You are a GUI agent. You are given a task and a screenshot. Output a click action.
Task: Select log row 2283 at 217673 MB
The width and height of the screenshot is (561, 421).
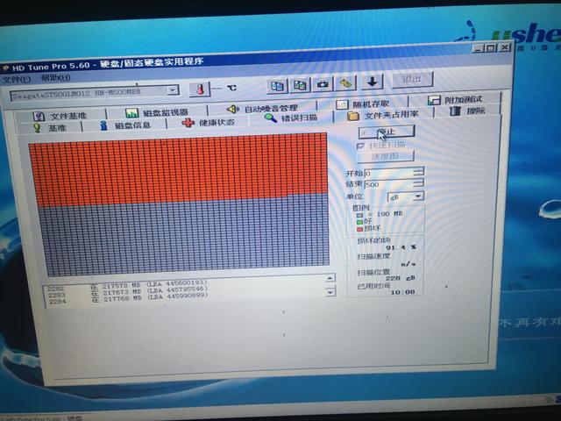pyautogui.click(x=128, y=292)
